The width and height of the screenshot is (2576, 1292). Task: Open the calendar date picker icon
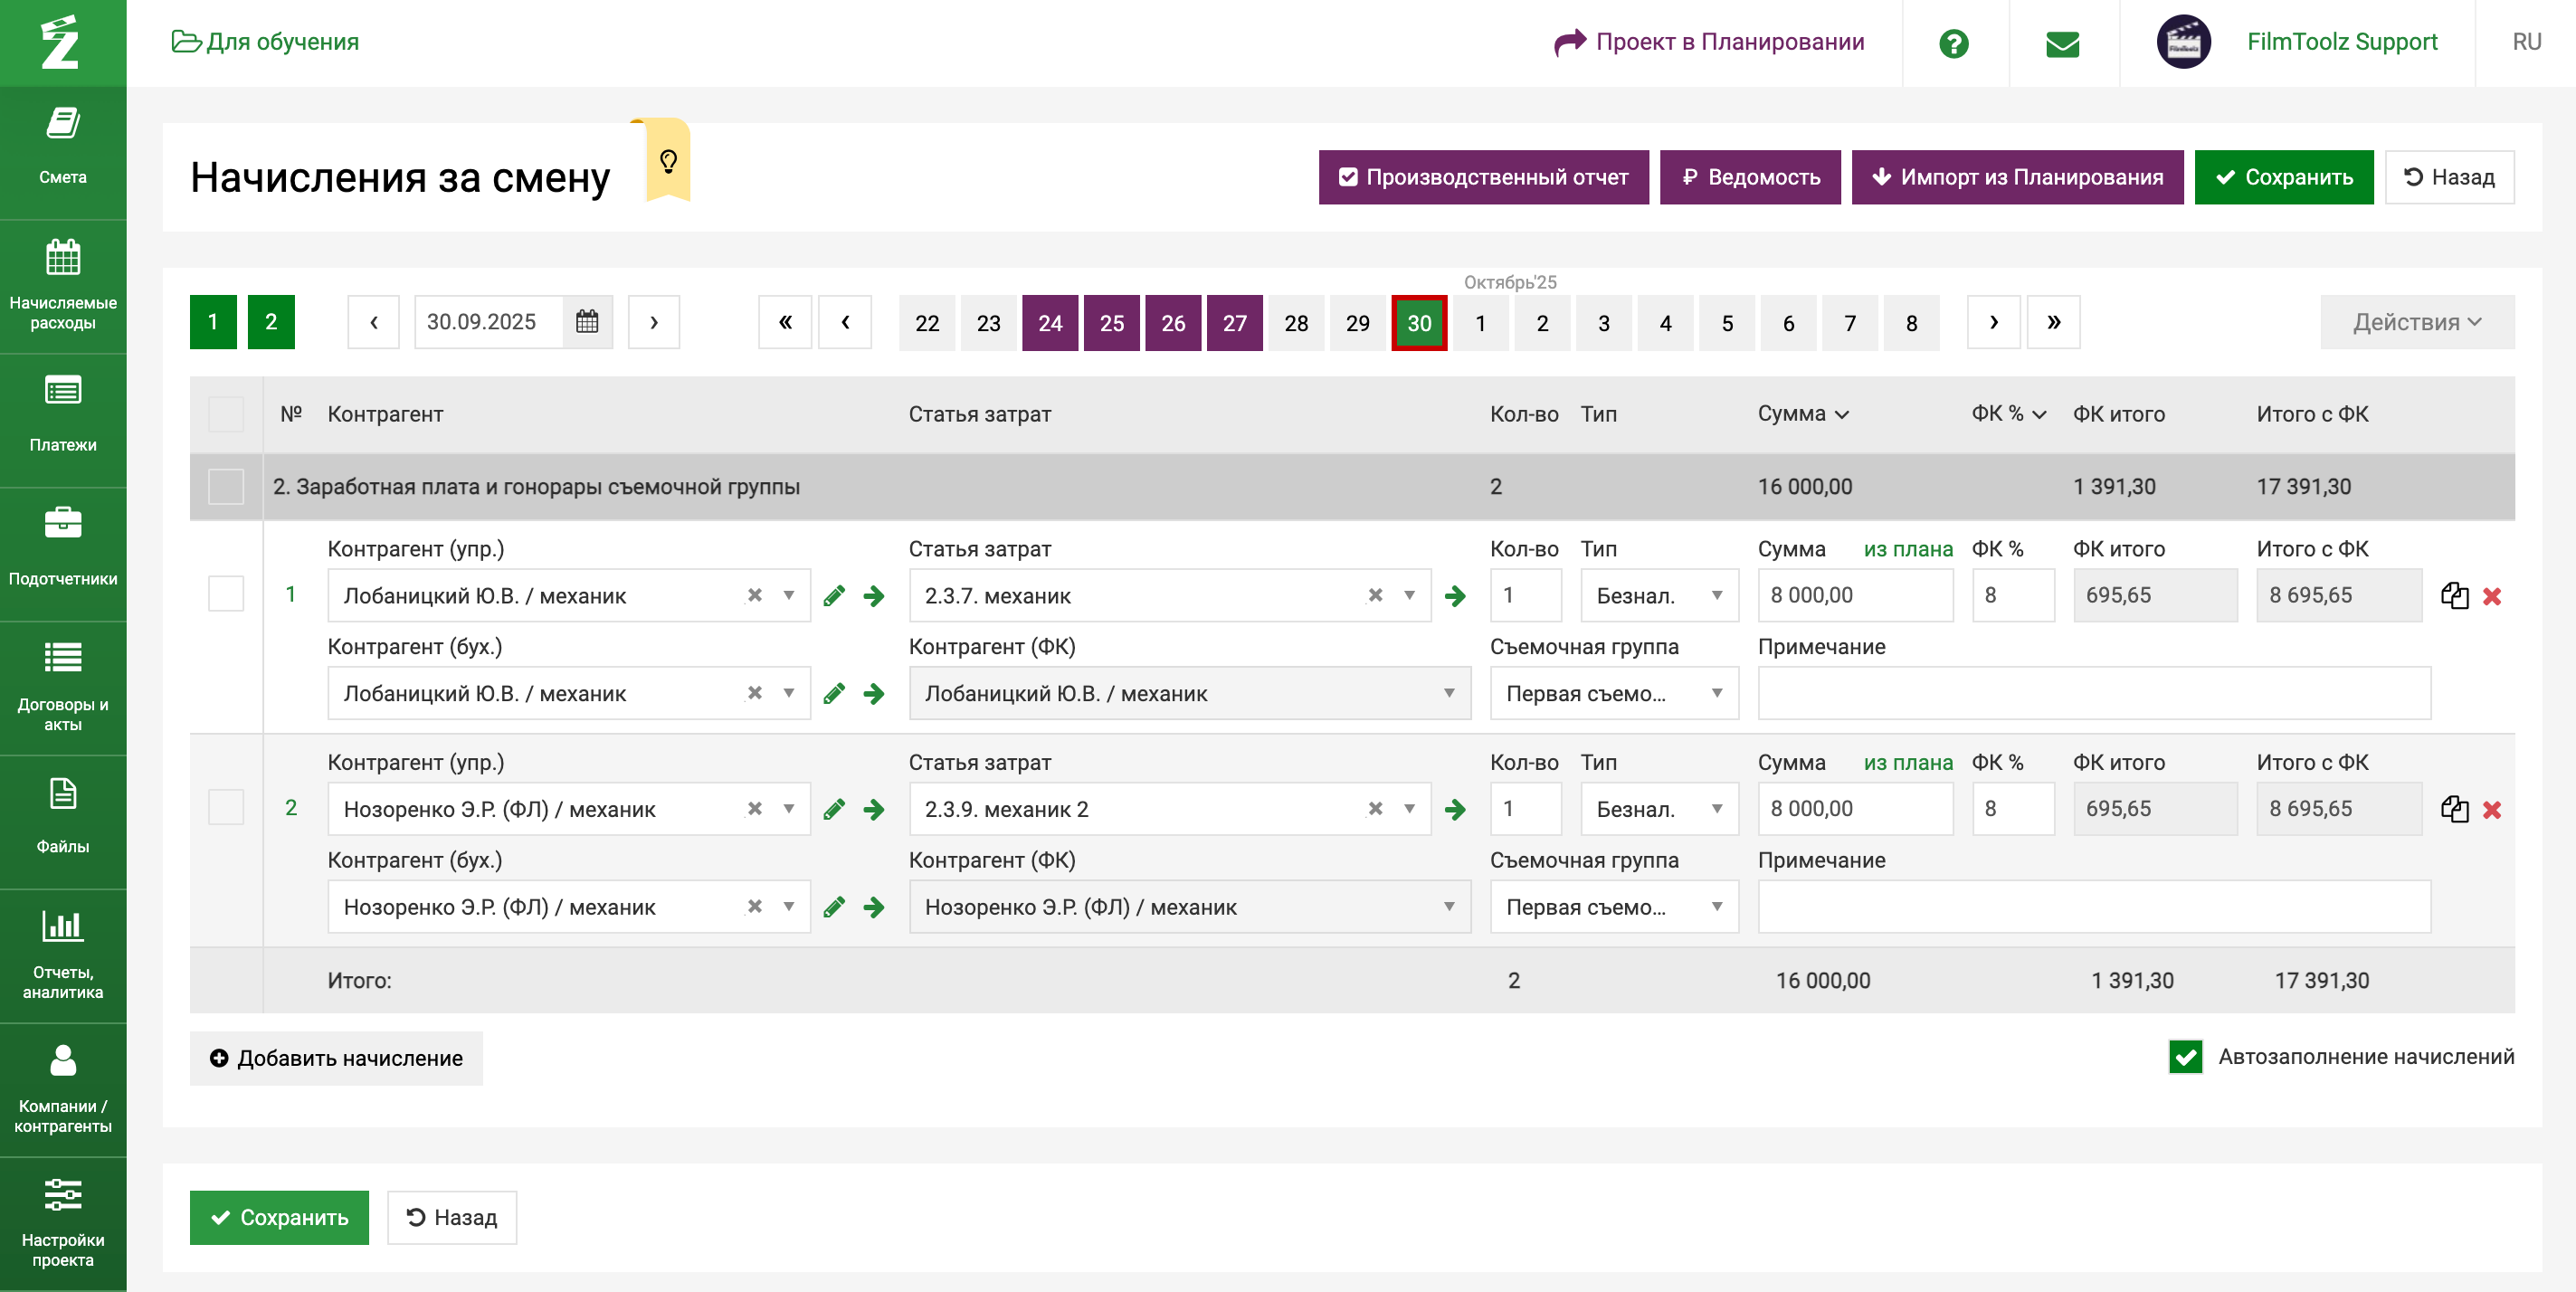click(587, 322)
